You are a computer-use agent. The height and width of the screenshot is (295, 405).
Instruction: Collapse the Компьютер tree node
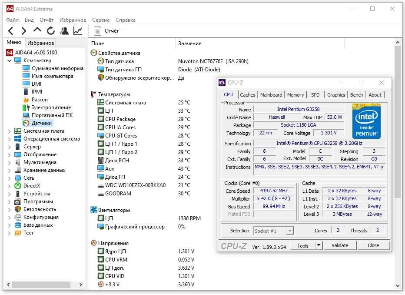[x=9, y=60]
